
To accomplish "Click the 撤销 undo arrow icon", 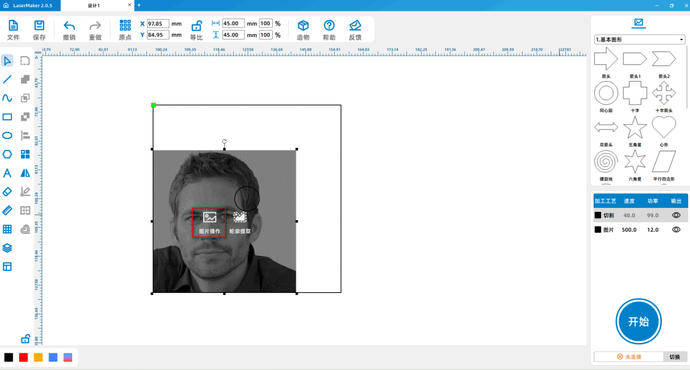I will 70,26.
